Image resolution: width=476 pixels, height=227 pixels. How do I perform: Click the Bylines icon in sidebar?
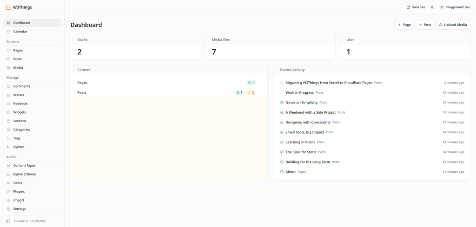8,147
